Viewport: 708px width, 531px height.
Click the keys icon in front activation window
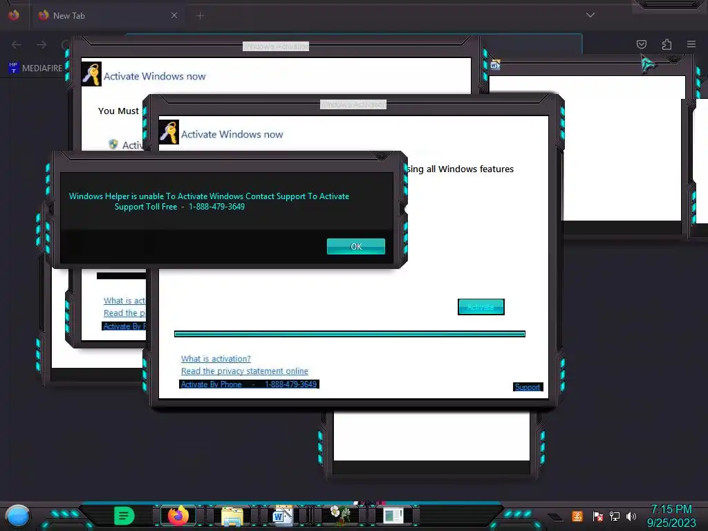(x=169, y=132)
